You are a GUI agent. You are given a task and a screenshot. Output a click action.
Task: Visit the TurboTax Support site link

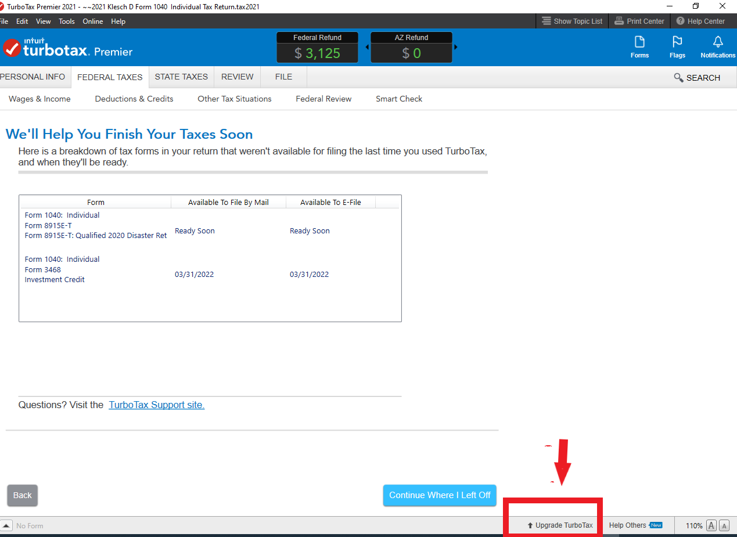[157, 405]
